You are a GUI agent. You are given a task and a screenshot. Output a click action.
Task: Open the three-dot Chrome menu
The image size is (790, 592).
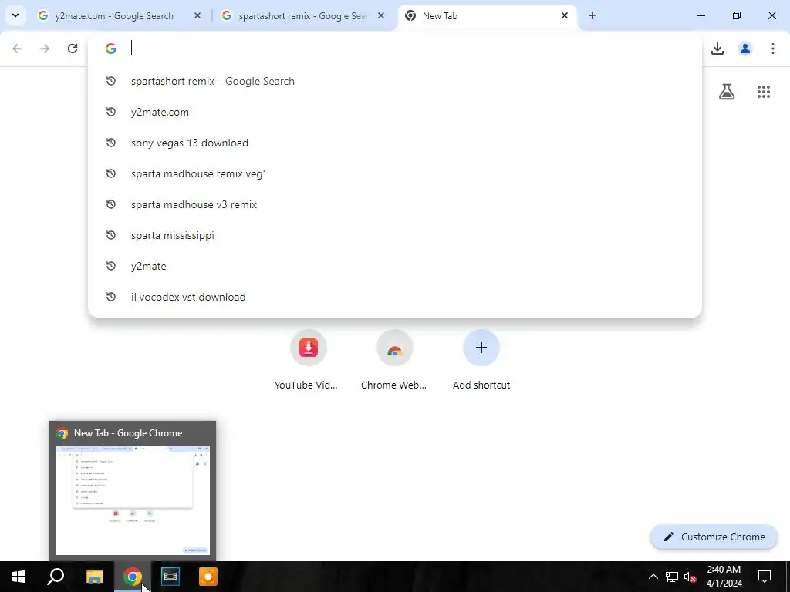click(773, 49)
